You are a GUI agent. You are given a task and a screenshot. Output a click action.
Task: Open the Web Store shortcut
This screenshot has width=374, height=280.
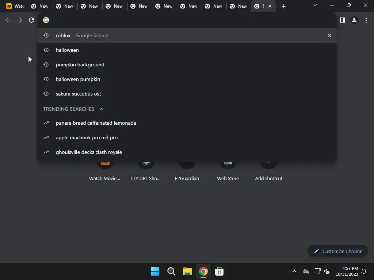tap(228, 171)
